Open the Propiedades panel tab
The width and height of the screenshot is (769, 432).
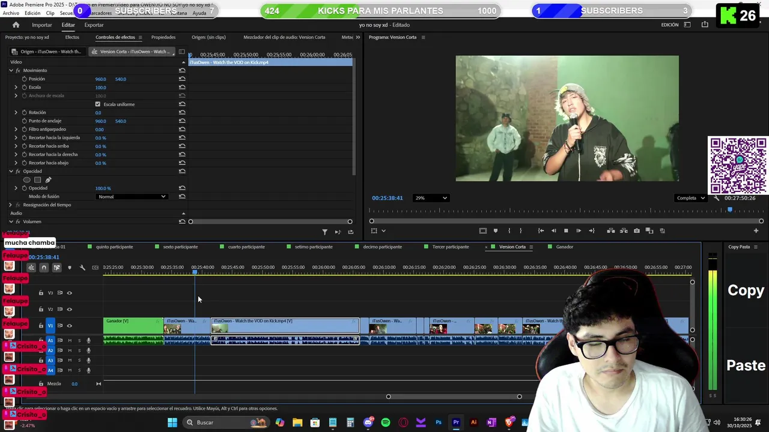(163, 37)
